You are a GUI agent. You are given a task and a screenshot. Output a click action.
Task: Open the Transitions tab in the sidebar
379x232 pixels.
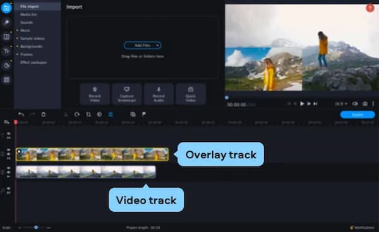point(6,37)
